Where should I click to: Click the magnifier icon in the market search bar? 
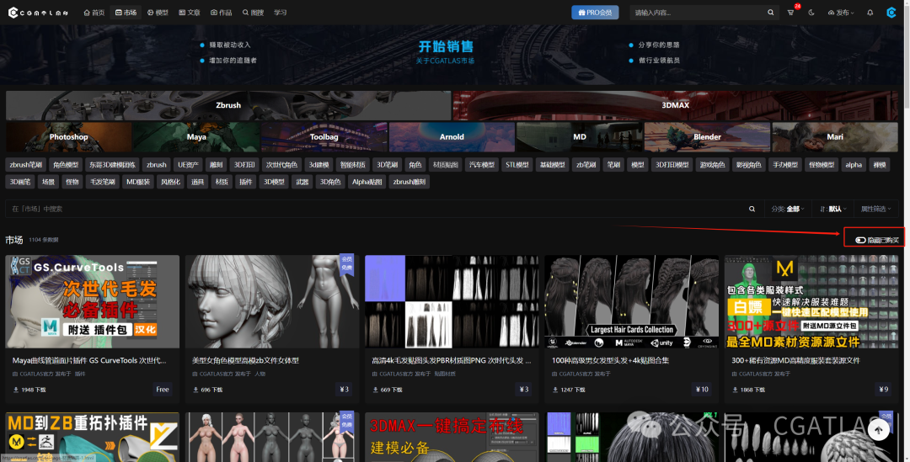click(752, 209)
